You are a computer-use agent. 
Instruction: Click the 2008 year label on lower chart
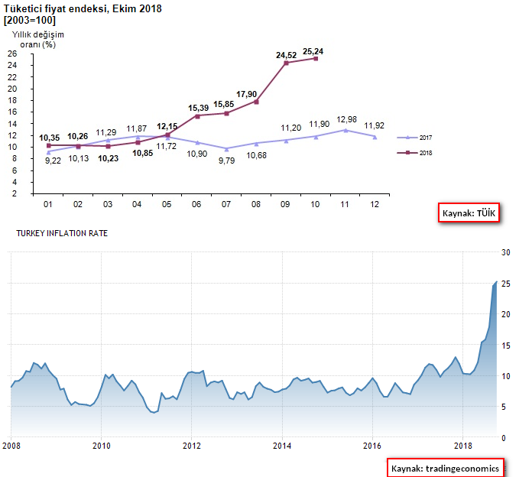[11, 446]
